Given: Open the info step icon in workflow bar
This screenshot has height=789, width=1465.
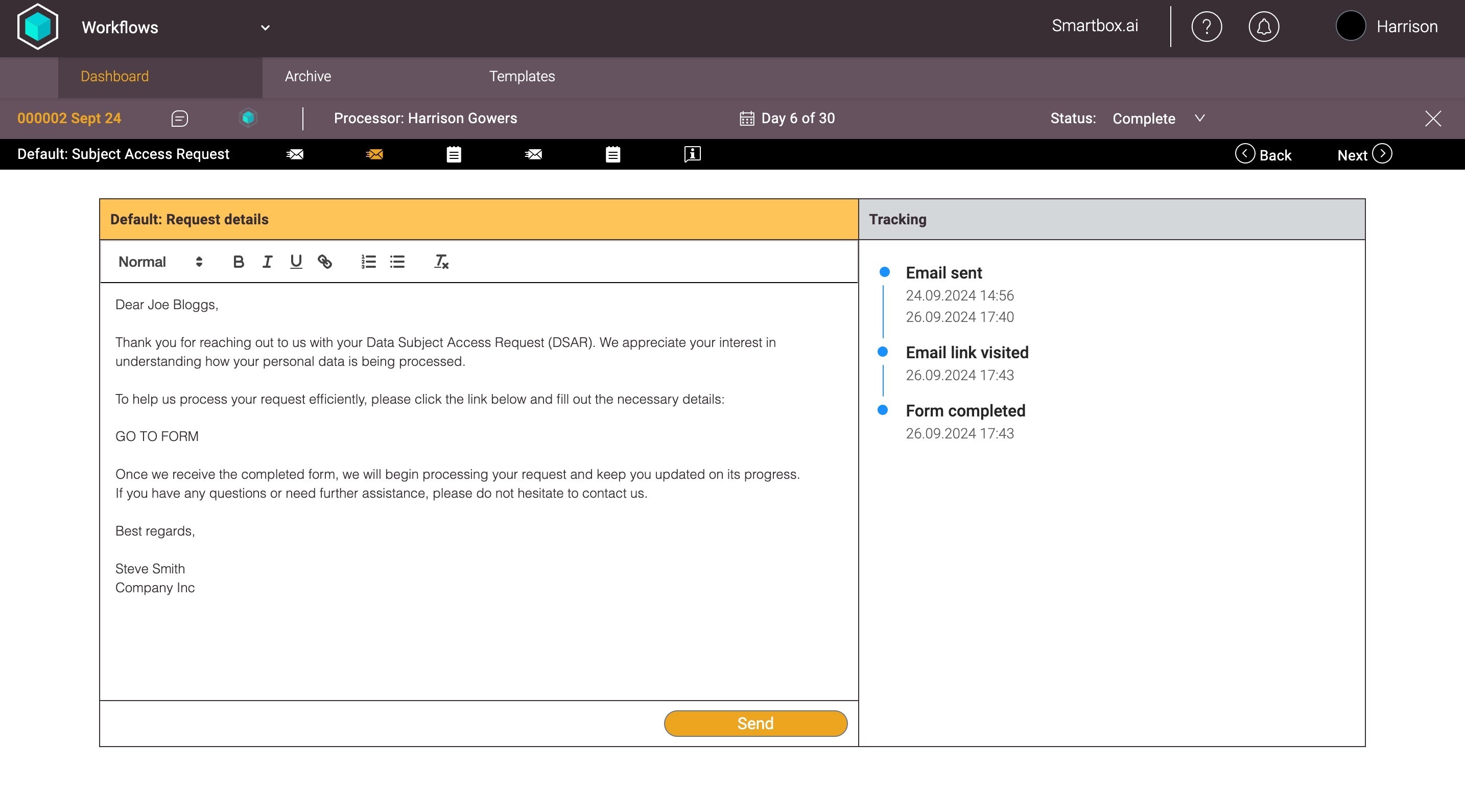Looking at the screenshot, I should [692, 154].
